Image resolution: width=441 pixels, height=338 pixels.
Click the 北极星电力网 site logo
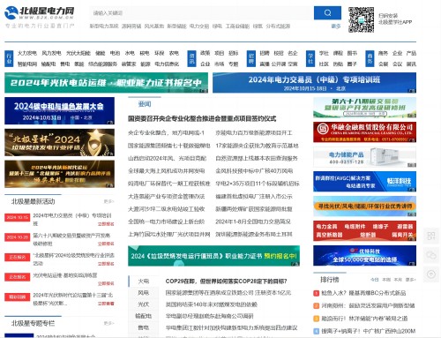39,13
